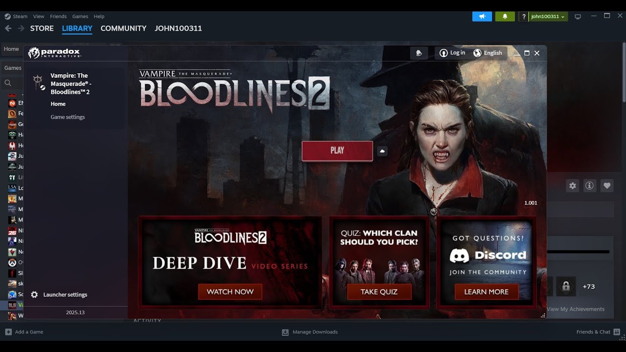The image size is (626, 352).
Task: Open the JOHN100311 profile tab
Action: point(179,28)
